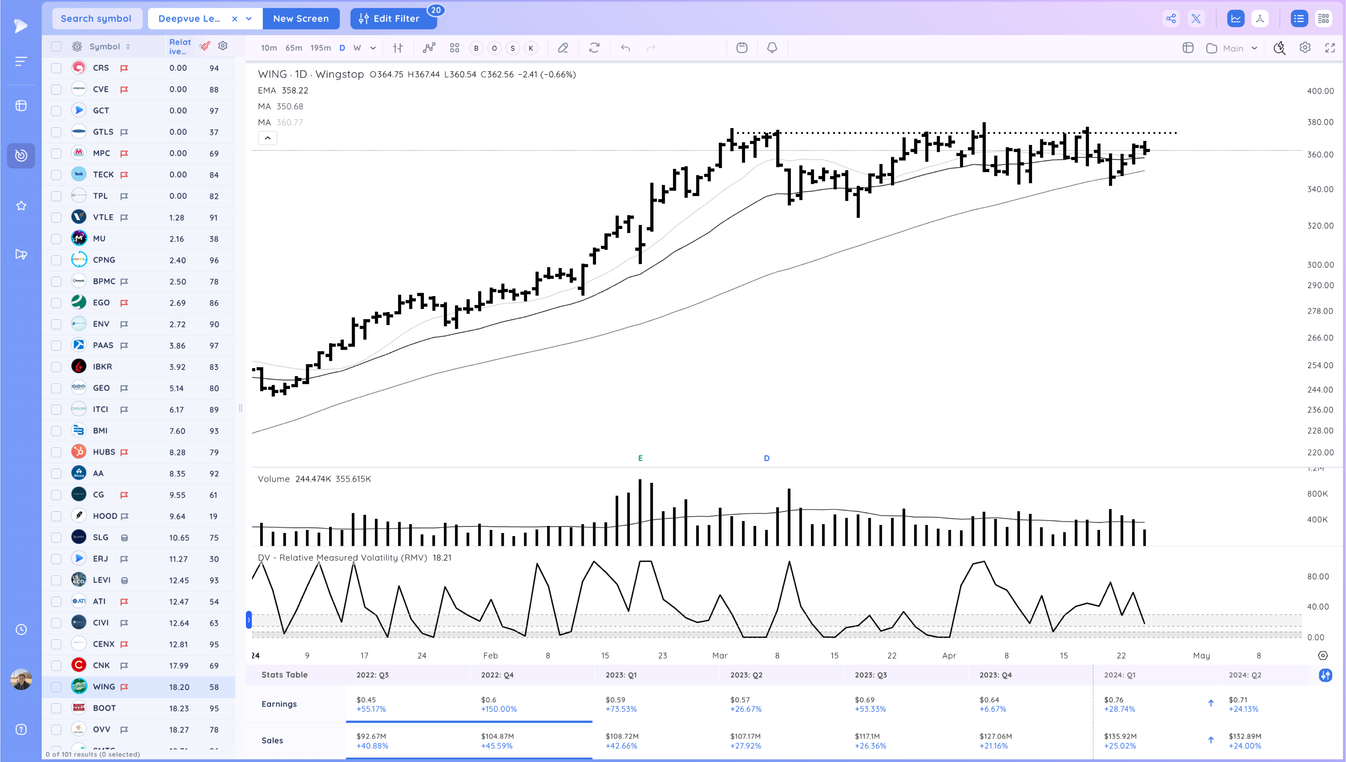Click the time axis settings icon
This screenshot has width=1346, height=762.
[1323, 656]
